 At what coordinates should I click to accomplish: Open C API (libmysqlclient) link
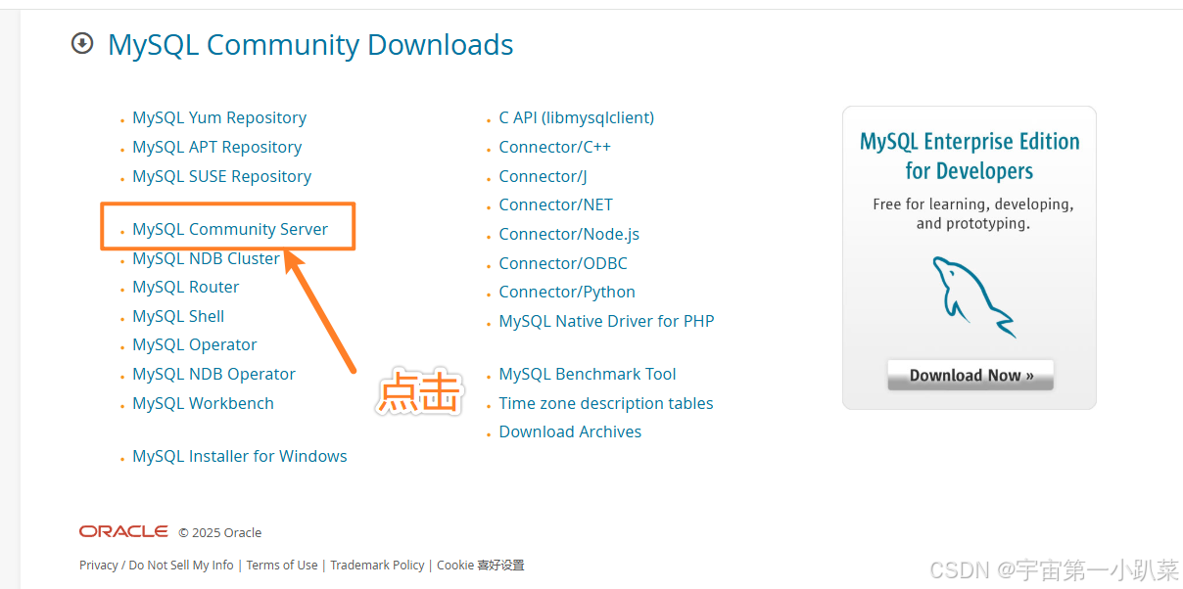577,117
